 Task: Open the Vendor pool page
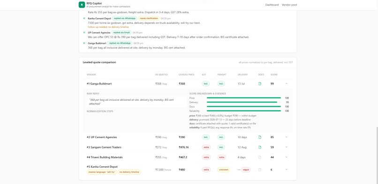pos(289,5)
